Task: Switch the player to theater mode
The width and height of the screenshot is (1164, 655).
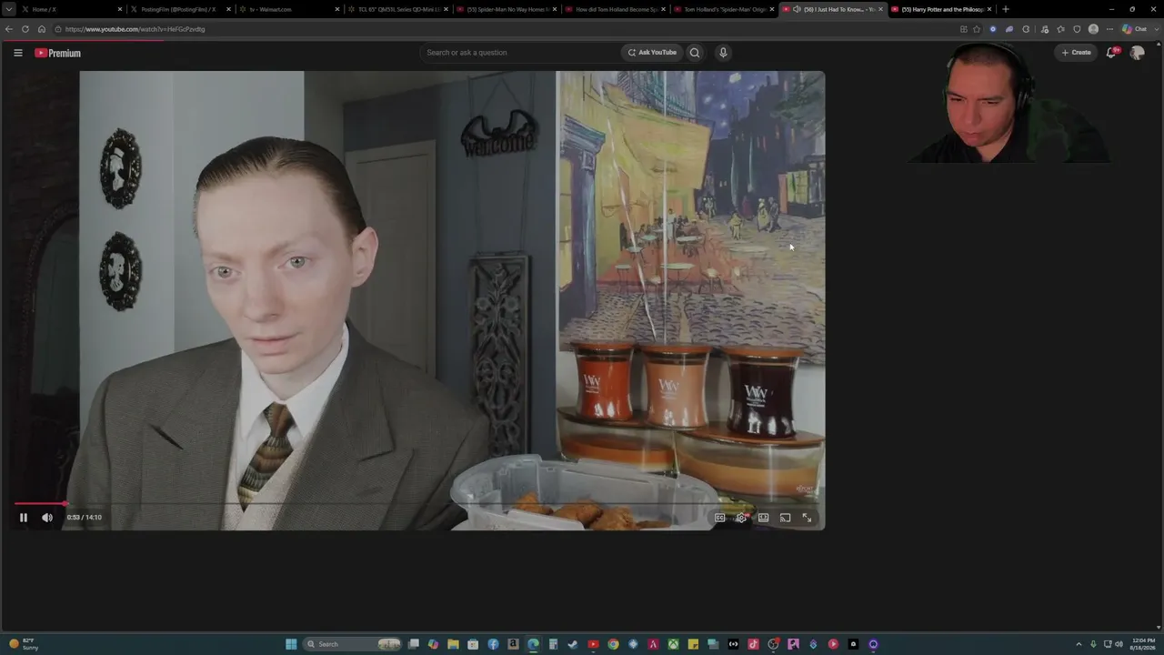Action: (x=763, y=518)
